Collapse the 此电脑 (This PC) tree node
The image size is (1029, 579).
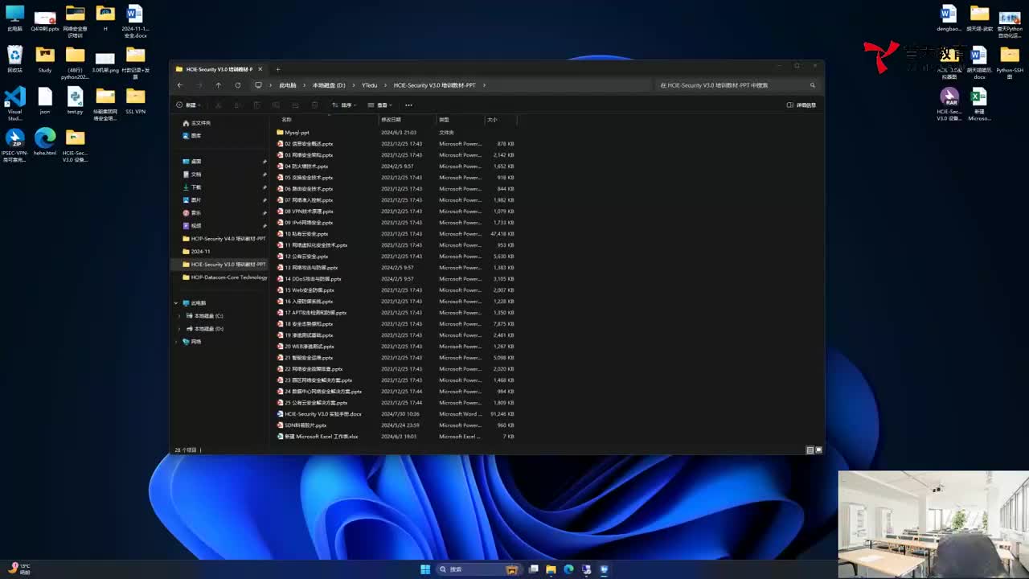click(176, 303)
